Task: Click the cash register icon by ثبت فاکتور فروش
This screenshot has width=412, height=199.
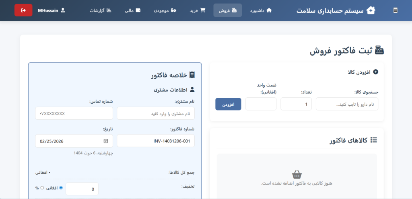Action: click(379, 50)
